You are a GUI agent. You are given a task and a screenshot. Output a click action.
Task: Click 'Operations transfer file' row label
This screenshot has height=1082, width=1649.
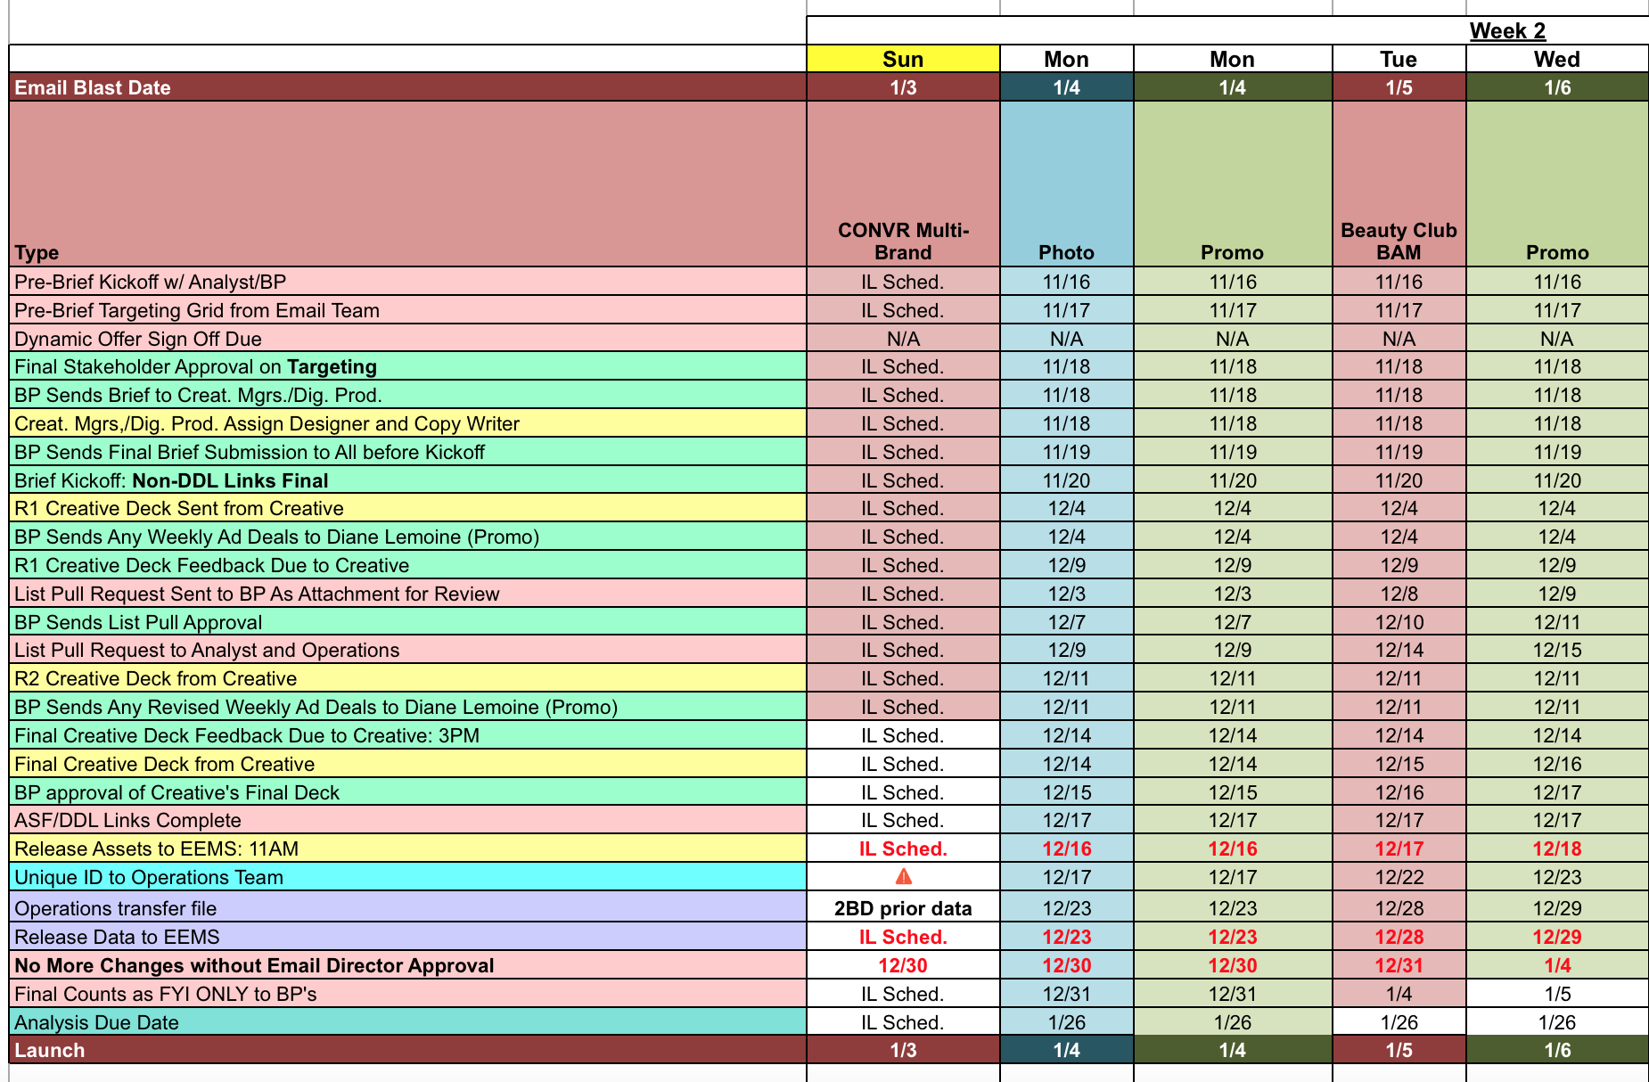point(407,907)
